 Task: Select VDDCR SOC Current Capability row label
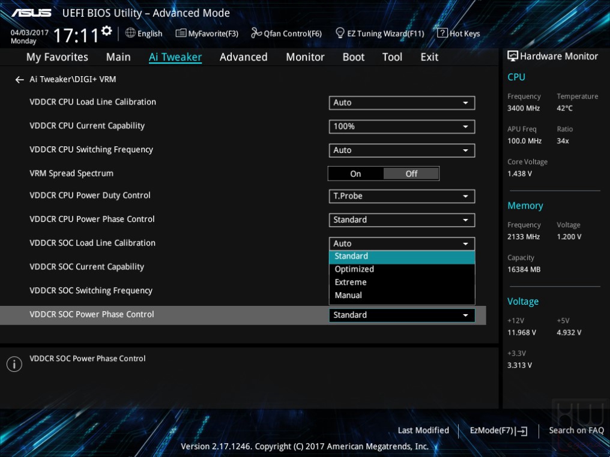[x=86, y=267]
